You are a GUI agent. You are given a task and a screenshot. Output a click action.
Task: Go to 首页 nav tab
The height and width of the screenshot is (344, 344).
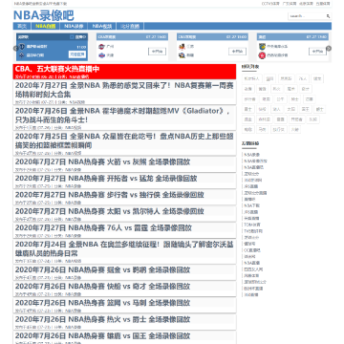pos(22,26)
